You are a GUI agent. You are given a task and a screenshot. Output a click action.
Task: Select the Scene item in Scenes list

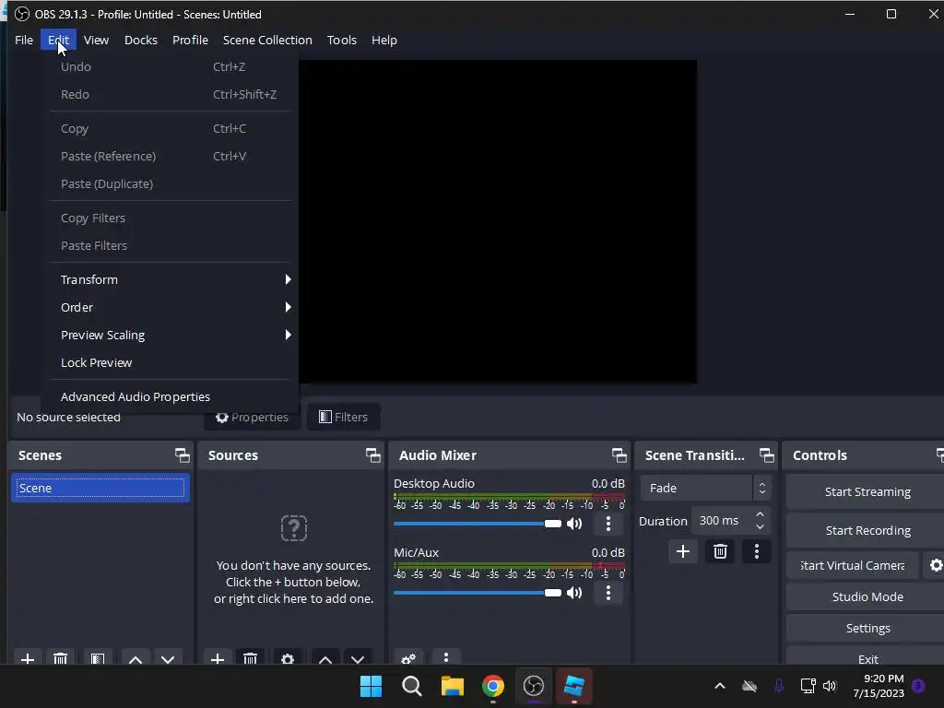(x=100, y=489)
